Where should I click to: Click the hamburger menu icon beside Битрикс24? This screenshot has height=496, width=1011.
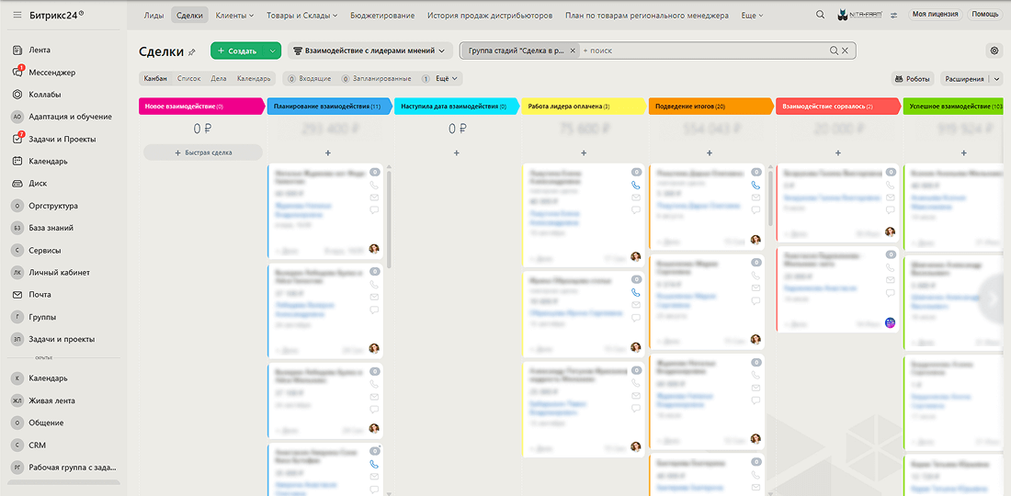[x=17, y=15]
